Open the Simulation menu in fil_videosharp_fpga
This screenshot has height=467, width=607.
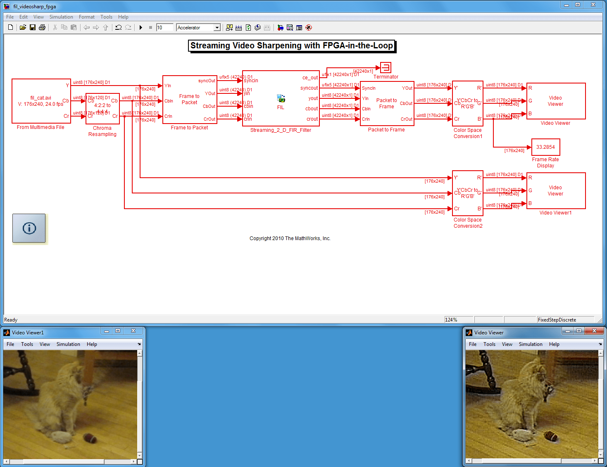61,17
